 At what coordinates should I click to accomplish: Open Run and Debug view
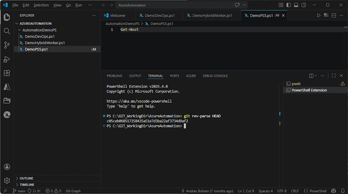tap(7, 59)
